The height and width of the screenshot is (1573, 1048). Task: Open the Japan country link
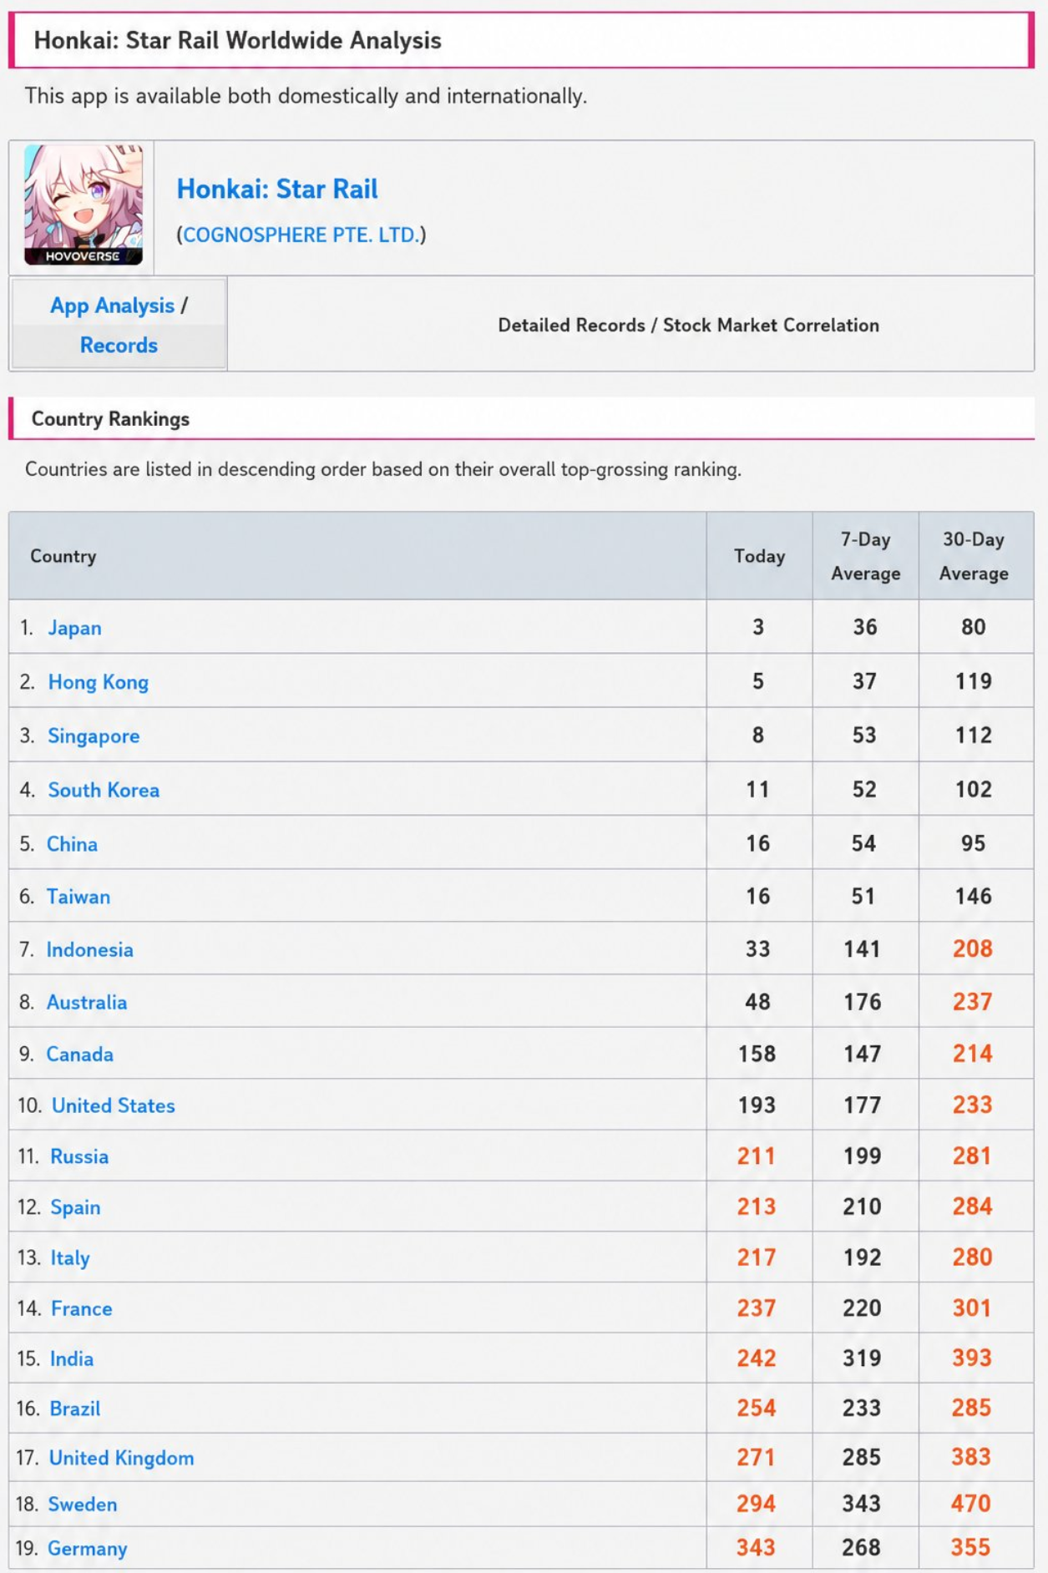click(x=74, y=628)
